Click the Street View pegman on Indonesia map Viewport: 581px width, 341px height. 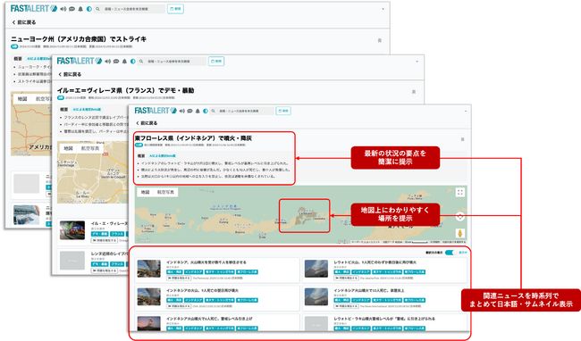coord(459,233)
